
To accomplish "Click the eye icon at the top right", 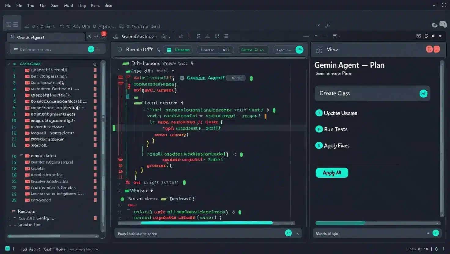I will coord(434,25).
